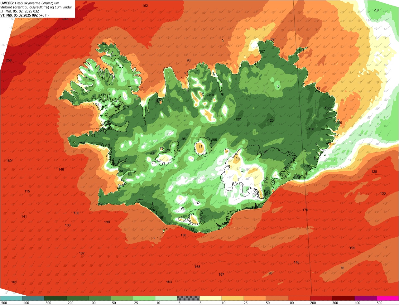Select the 76 flux value

click(x=342, y=268)
